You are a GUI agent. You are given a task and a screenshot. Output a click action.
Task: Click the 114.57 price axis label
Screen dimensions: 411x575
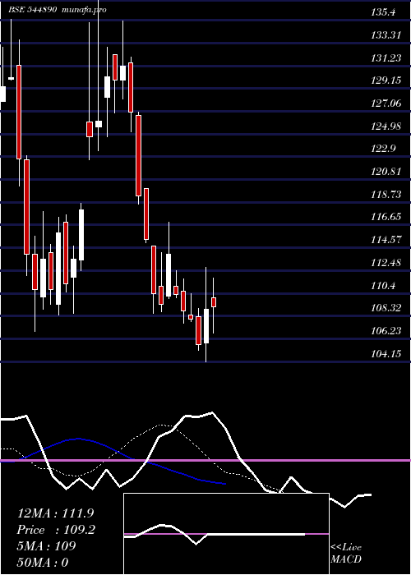[386, 240]
